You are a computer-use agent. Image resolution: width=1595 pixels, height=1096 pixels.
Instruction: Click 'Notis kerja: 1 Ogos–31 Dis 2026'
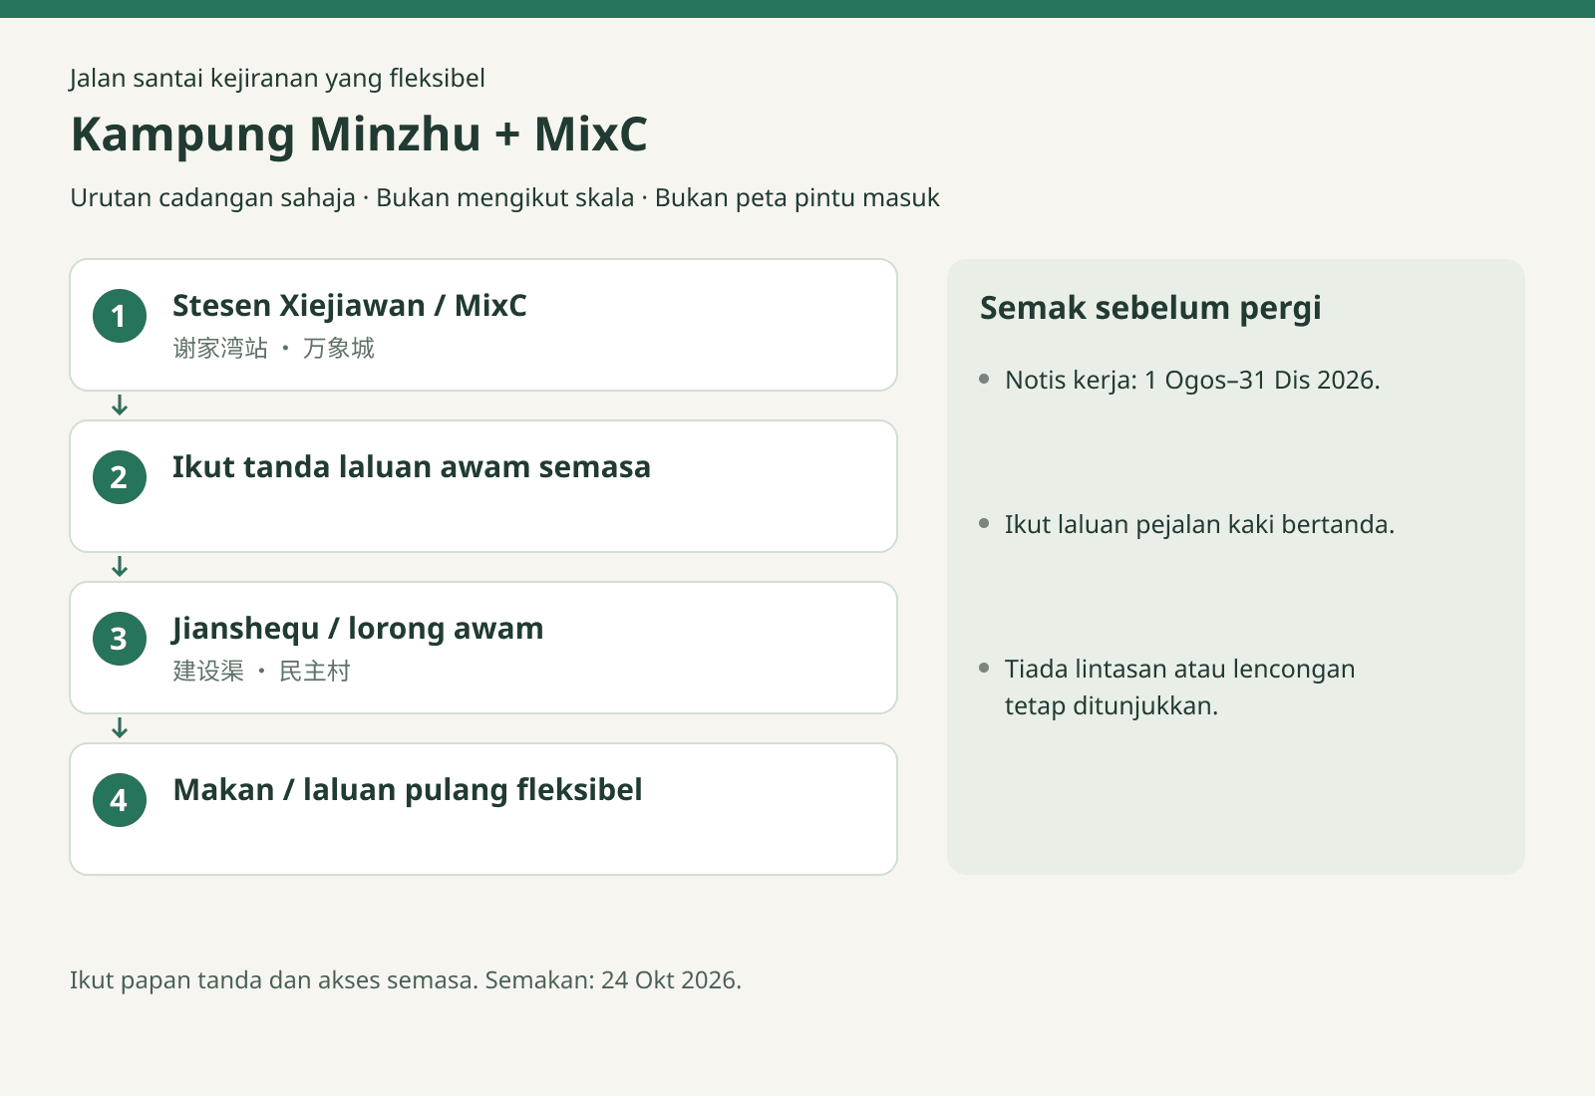1192,380
